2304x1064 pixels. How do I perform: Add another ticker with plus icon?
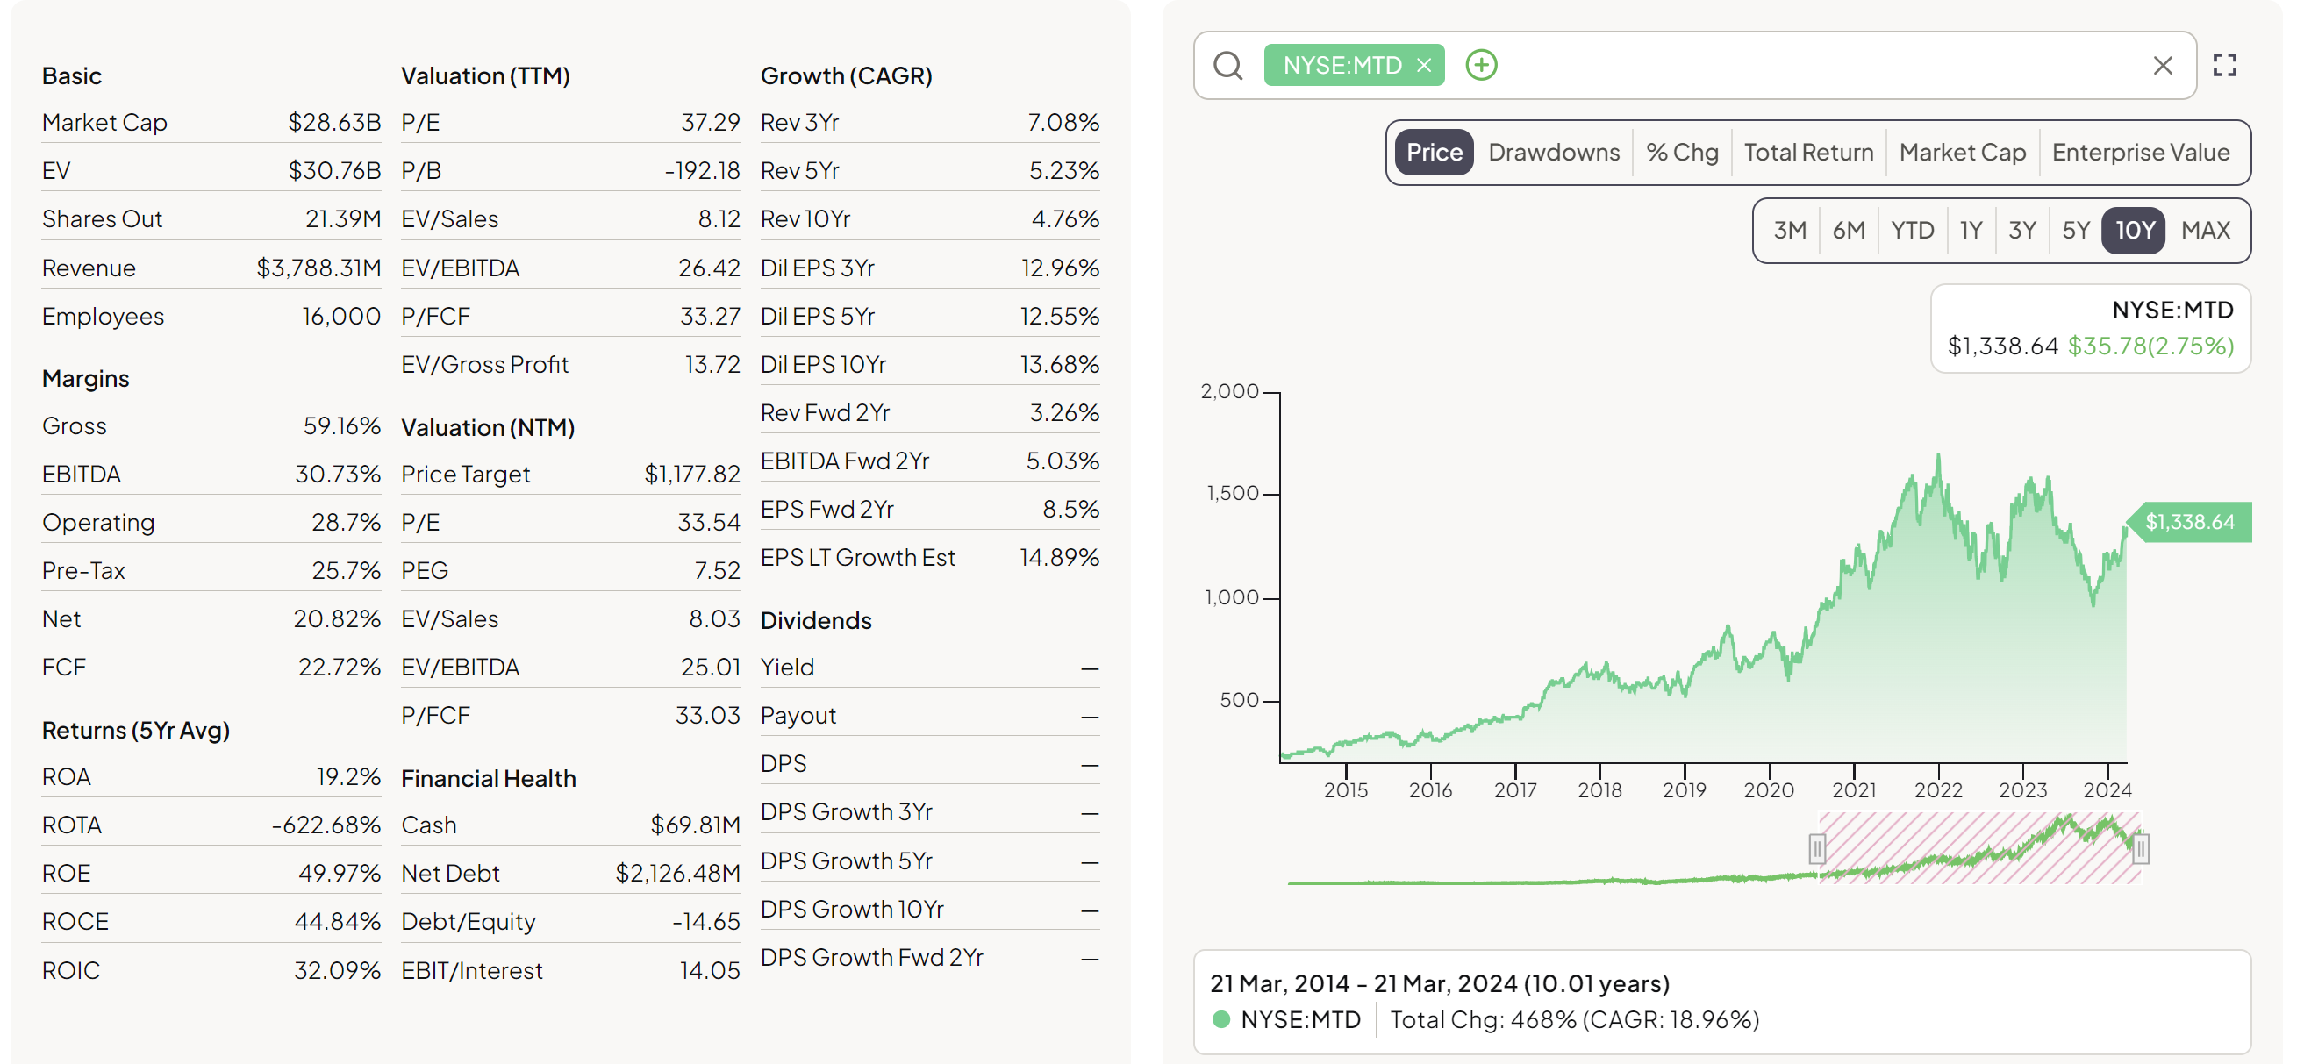1481,65
